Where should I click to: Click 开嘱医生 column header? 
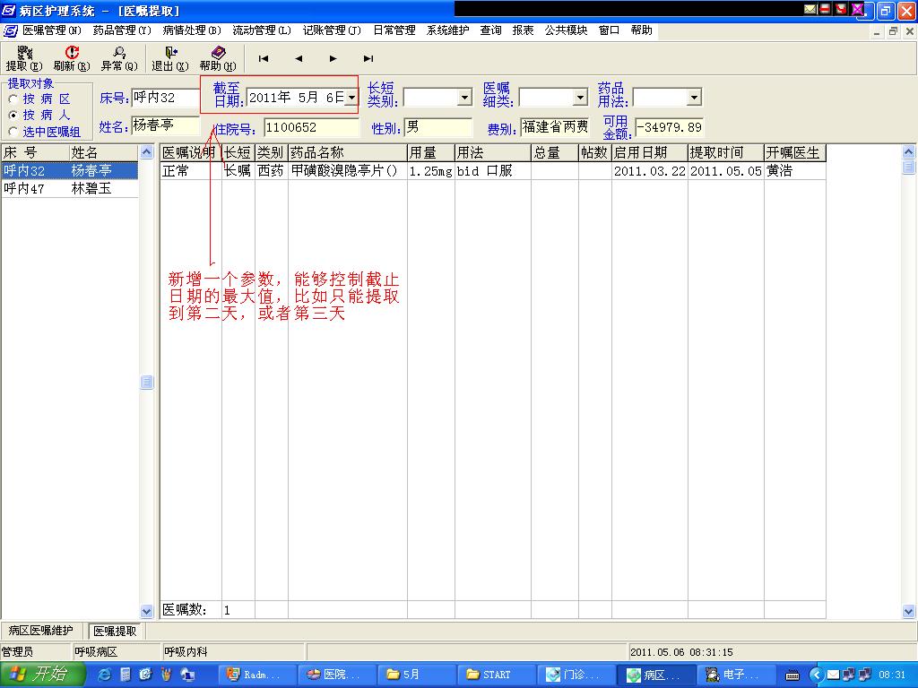[795, 153]
